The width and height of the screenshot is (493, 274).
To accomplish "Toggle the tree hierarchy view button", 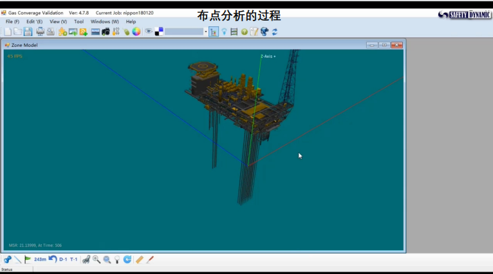I will (x=213, y=32).
